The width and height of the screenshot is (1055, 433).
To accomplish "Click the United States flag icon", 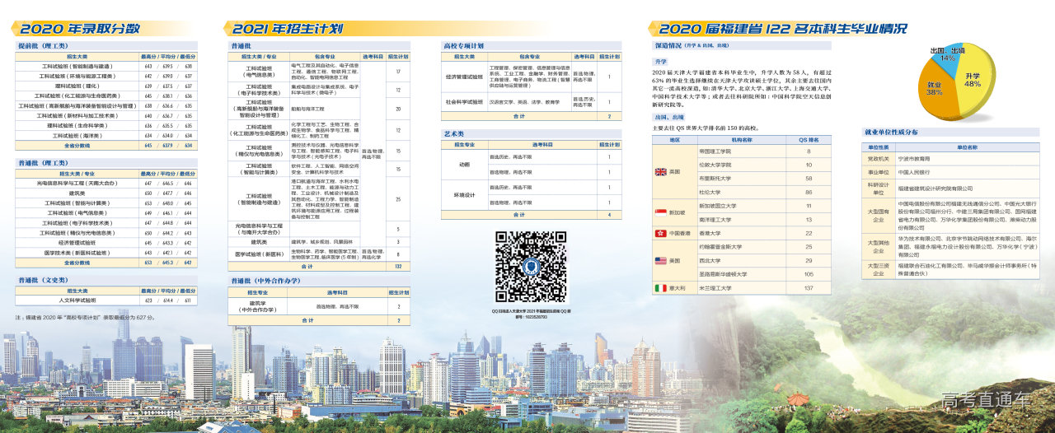I will pos(660,261).
